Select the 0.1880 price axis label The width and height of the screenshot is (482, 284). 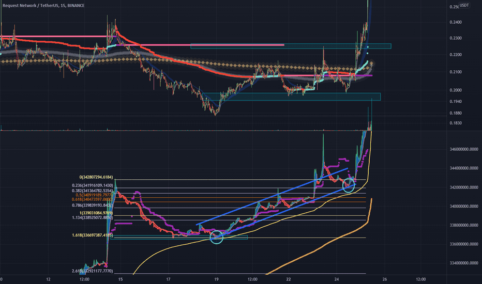coord(456,113)
